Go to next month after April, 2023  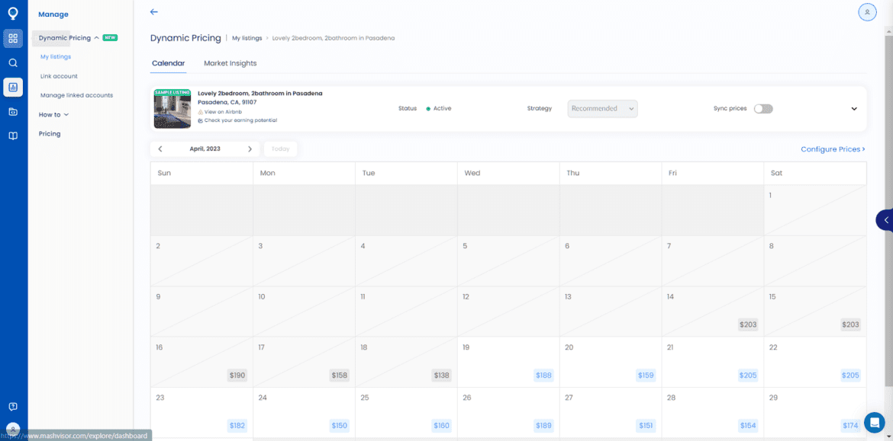(250, 149)
